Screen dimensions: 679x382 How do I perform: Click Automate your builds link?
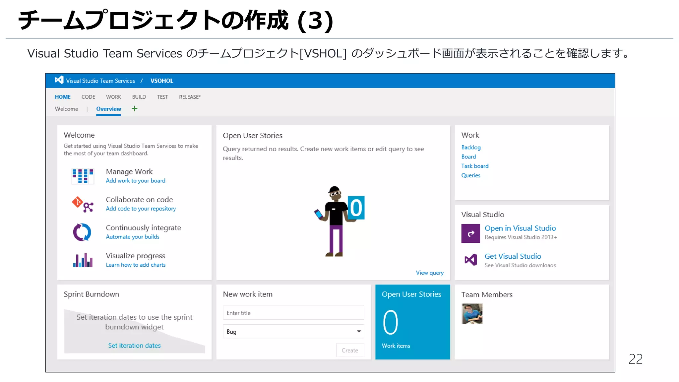tap(133, 237)
